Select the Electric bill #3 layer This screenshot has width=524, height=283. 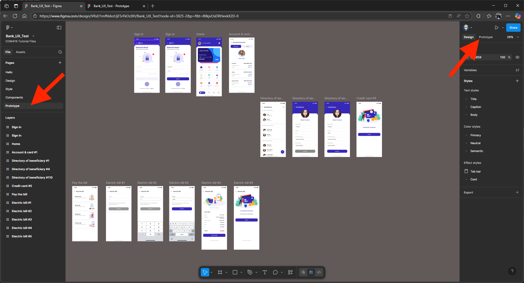coord(22,219)
